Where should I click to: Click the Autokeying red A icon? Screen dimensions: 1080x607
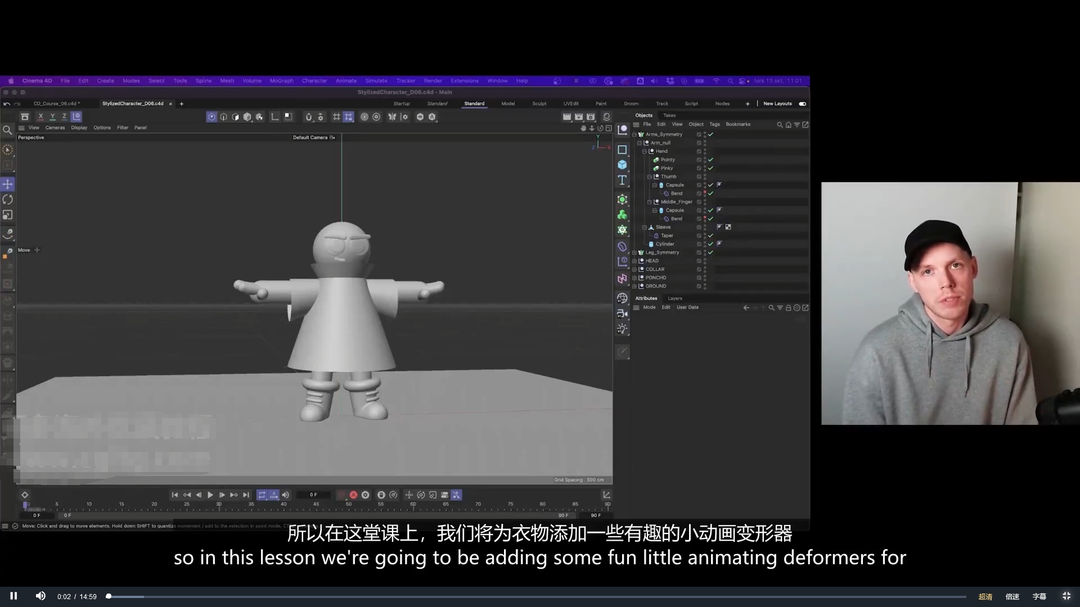pyautogui.click(x=353, y=495)
